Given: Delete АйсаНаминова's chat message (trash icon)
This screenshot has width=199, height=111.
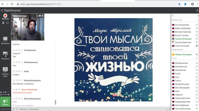Looking at the screenshot, I should (16, 62).
